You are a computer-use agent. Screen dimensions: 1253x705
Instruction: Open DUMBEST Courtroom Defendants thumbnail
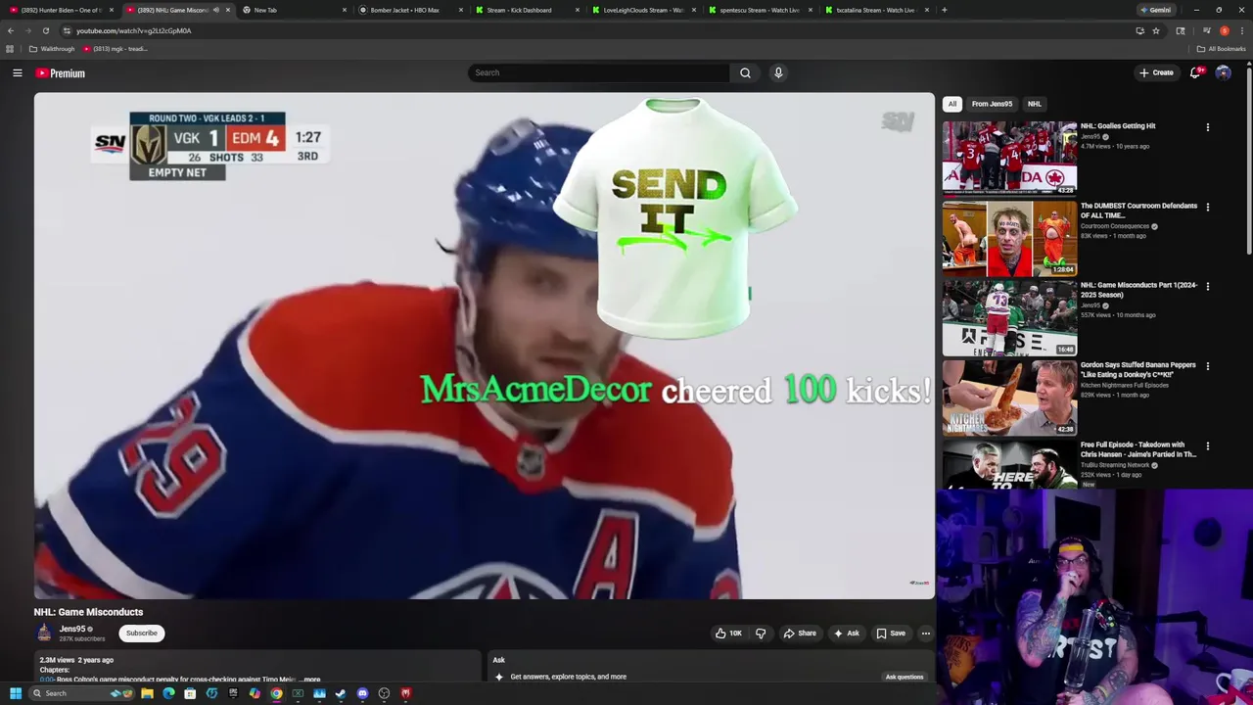(x=1009, y=238)
